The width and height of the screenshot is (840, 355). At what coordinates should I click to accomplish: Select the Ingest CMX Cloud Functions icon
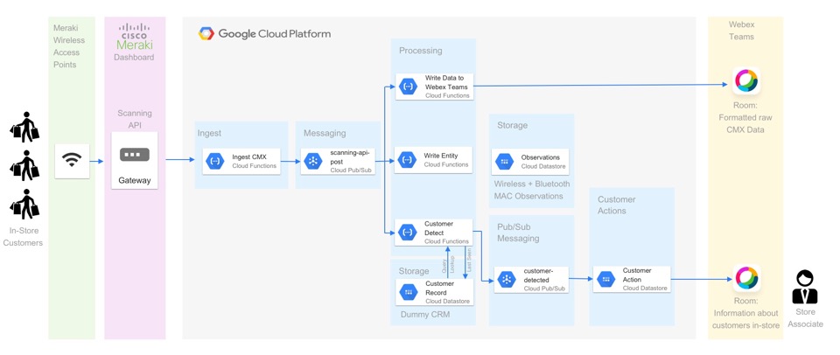[x=216, y=161]
